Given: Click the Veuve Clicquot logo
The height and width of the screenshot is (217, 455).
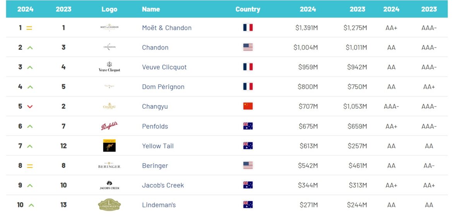Looking at the screenshot, I should (x=109, y=67).
